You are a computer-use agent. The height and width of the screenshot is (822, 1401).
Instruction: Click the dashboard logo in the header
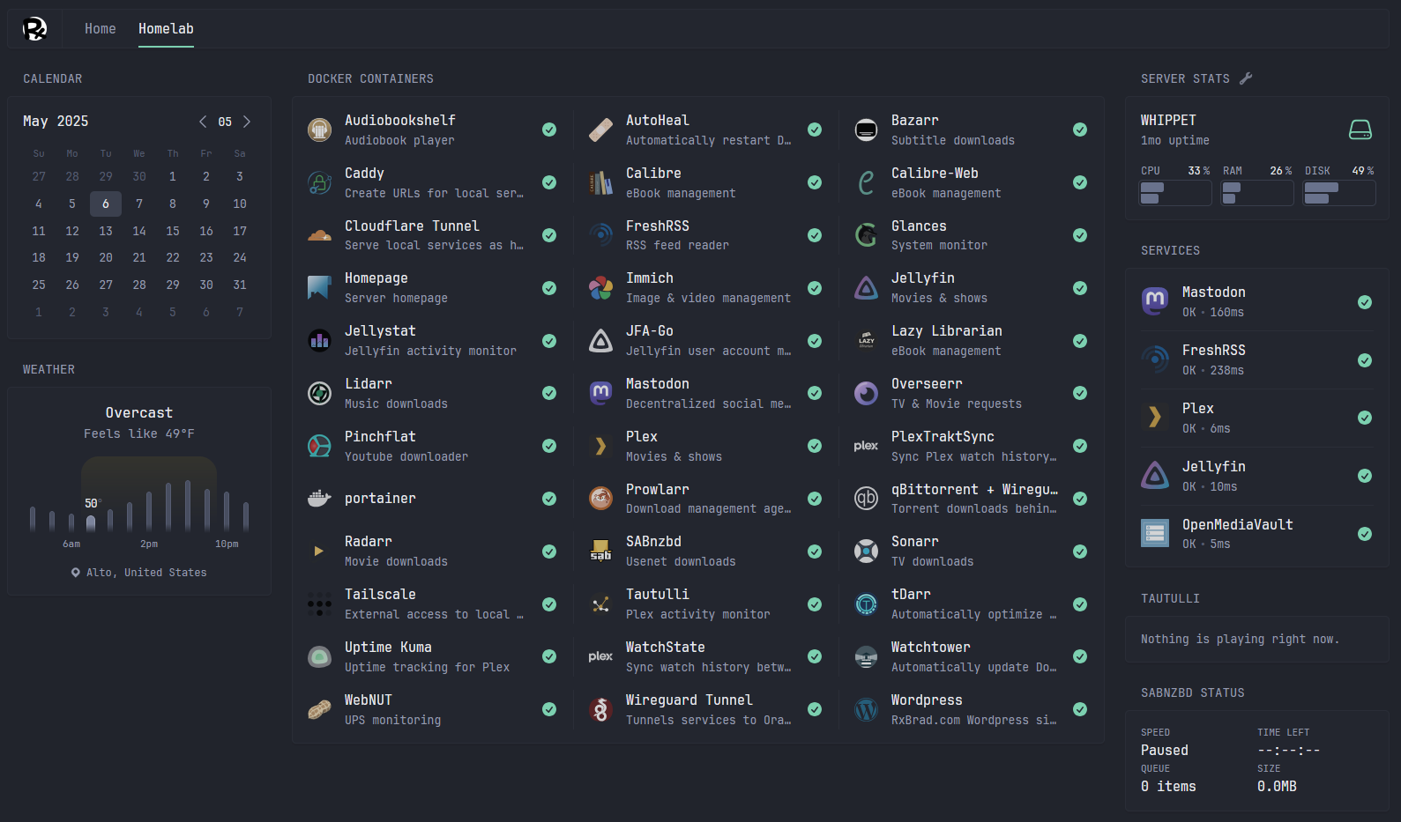tap(34, 29)
